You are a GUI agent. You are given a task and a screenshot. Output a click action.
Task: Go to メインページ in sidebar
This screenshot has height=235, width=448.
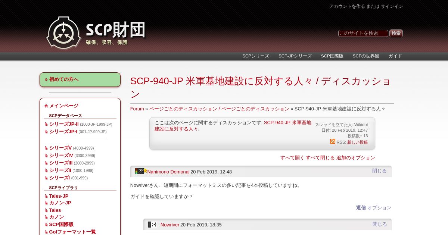coord(64,106)
